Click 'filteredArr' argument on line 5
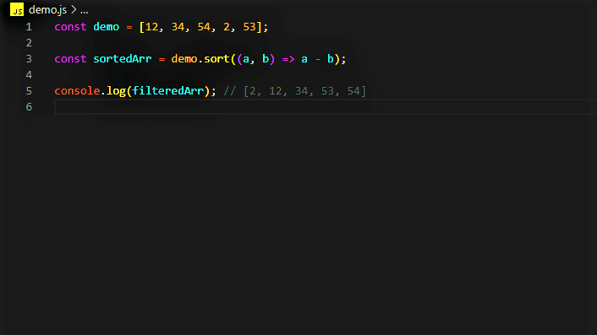Image resolution: width=597 pixels, height=335 pixels. (168, 91)
